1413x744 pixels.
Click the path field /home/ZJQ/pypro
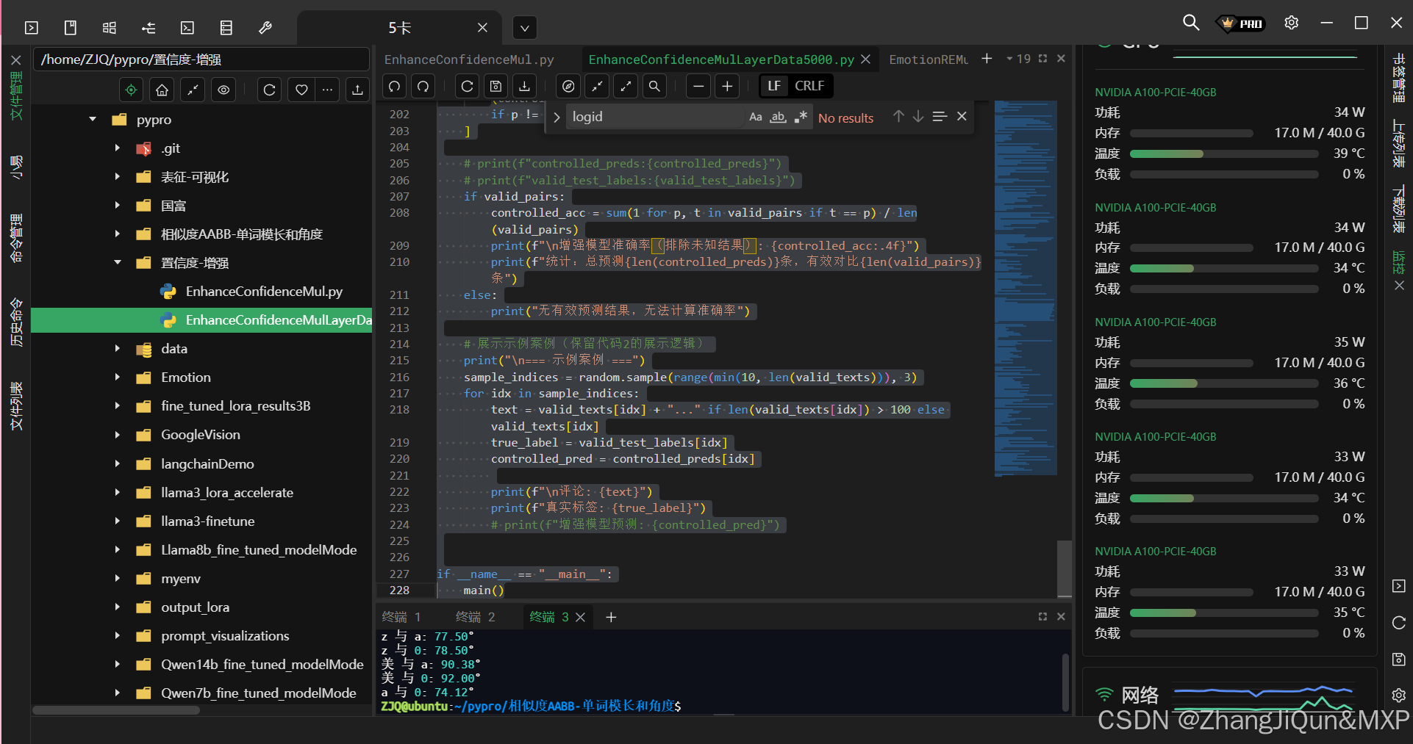[201, 59]
